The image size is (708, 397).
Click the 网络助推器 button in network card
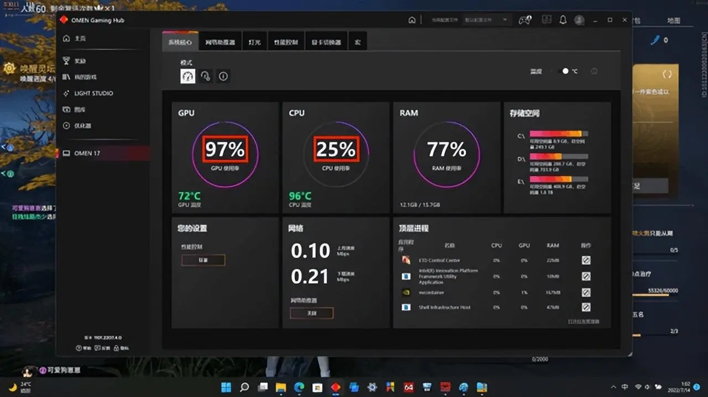point(311,313)
